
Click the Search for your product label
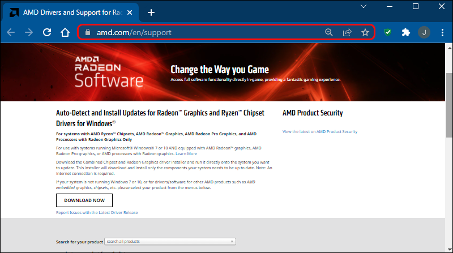pos(79,242)
